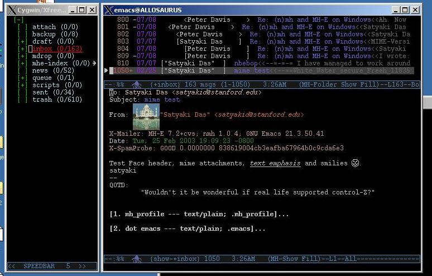Expand the [+] beside scripts folder
Screen dimensions: 432x276
(22, 85)
